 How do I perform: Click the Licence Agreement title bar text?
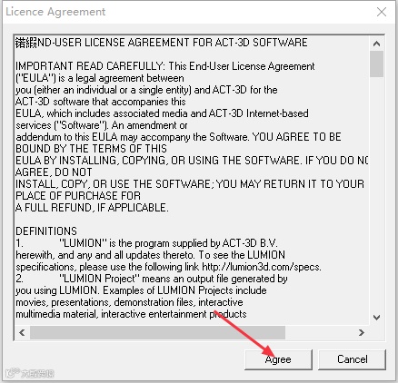[x=55, y=12]
